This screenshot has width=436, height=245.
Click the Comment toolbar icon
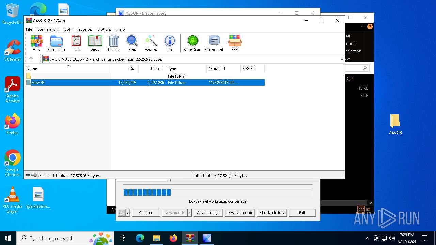tap(214, 43)
